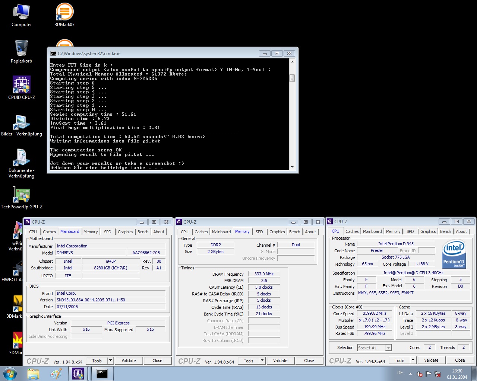The width and height of the screenshot is (477, 381).
Task: Maximize the cmd.exe window
Action: click(x=277, y=54)
